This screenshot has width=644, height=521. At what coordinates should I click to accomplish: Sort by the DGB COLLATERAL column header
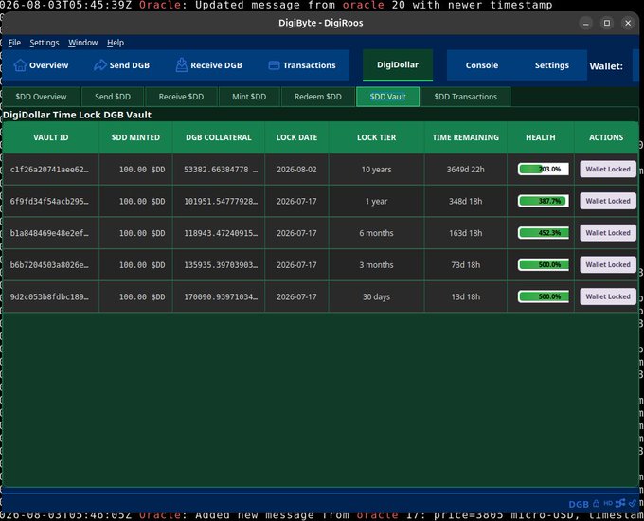(219, 137)
